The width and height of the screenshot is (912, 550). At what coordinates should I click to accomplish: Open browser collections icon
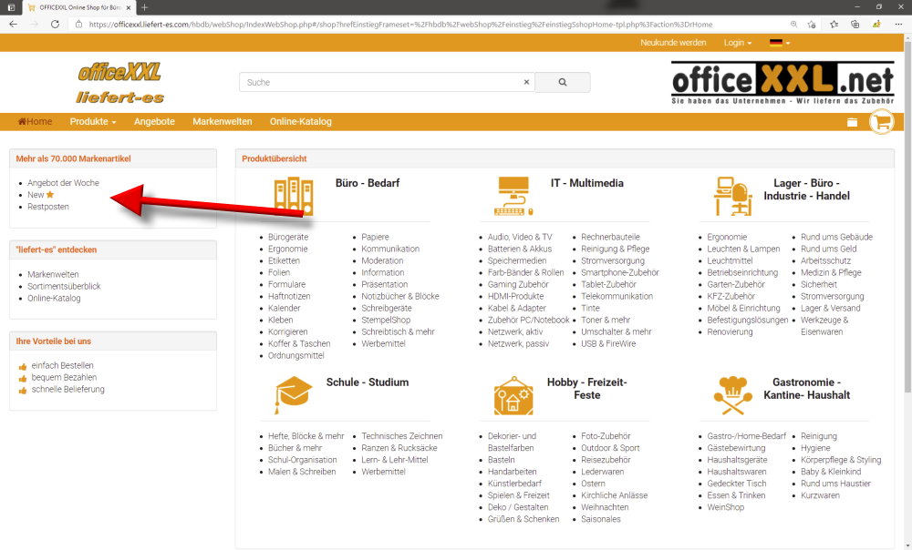(855, 25)
